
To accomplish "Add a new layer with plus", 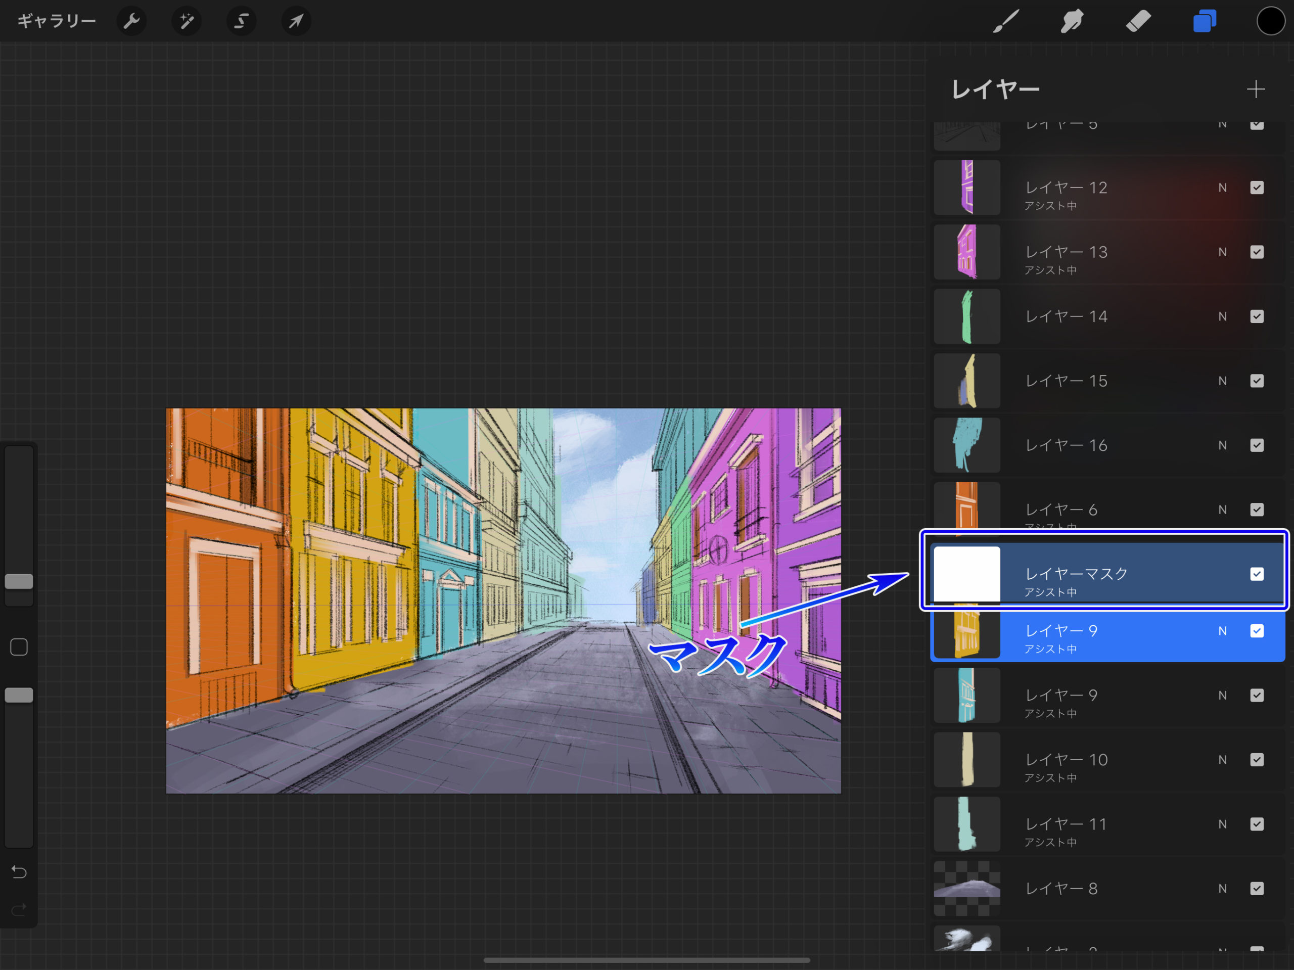I will (x=1256, y=89).
